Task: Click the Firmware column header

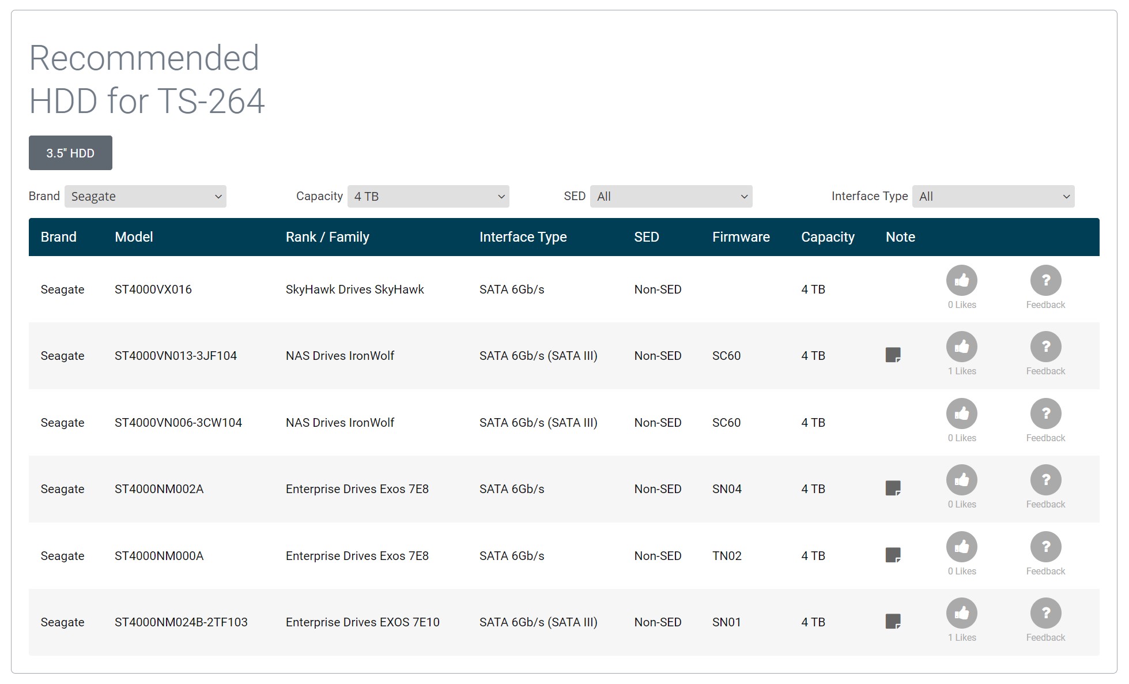Action: pyautogui.click(x=741, y=237)
